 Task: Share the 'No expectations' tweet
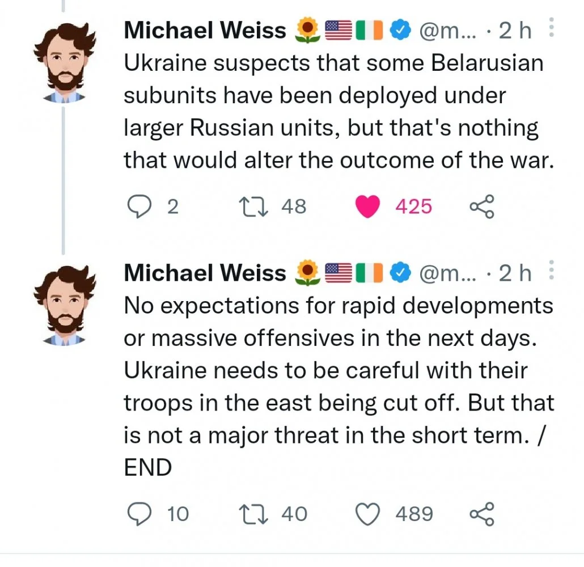482,514
